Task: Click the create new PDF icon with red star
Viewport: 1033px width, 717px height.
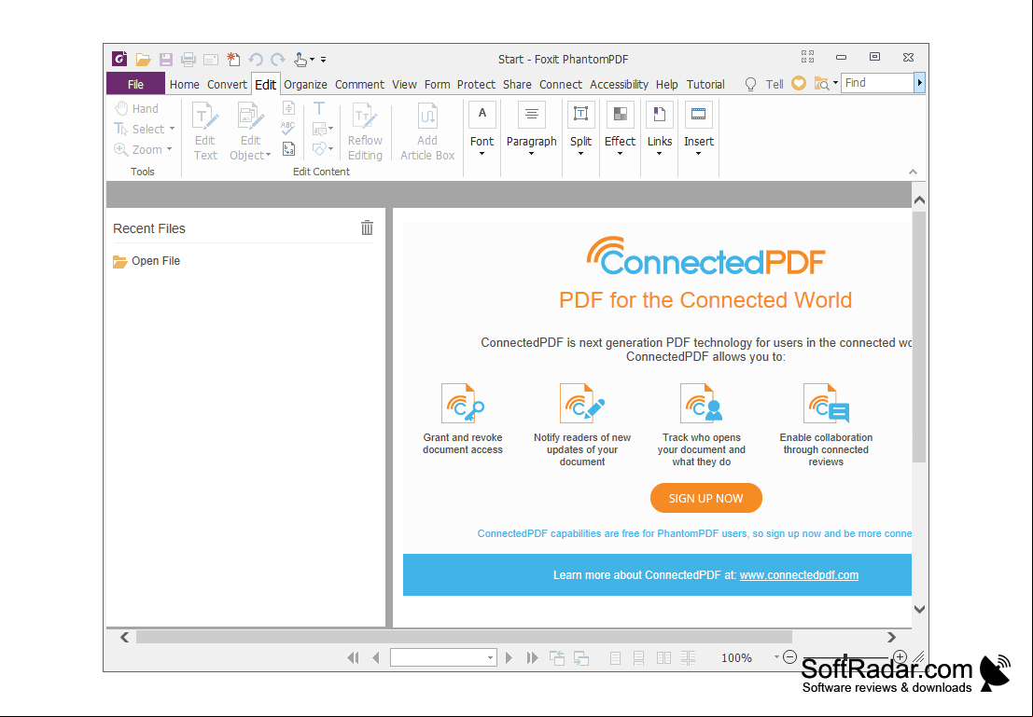Action: pyautogui.click(x=233, y=60)
